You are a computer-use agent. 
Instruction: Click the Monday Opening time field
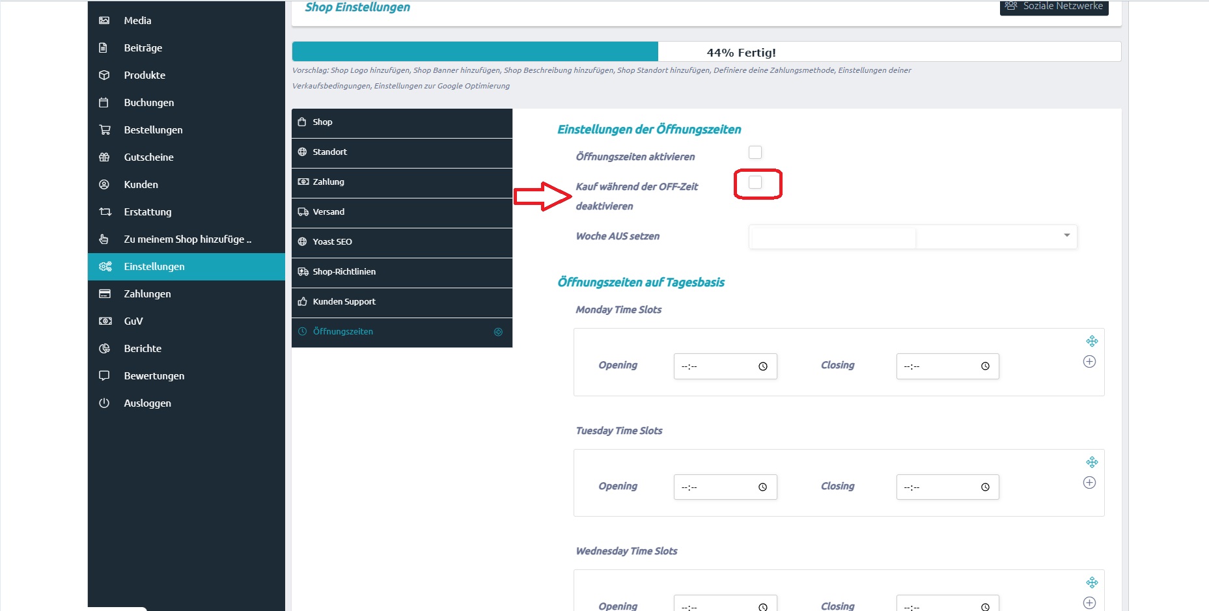(725, 366)
